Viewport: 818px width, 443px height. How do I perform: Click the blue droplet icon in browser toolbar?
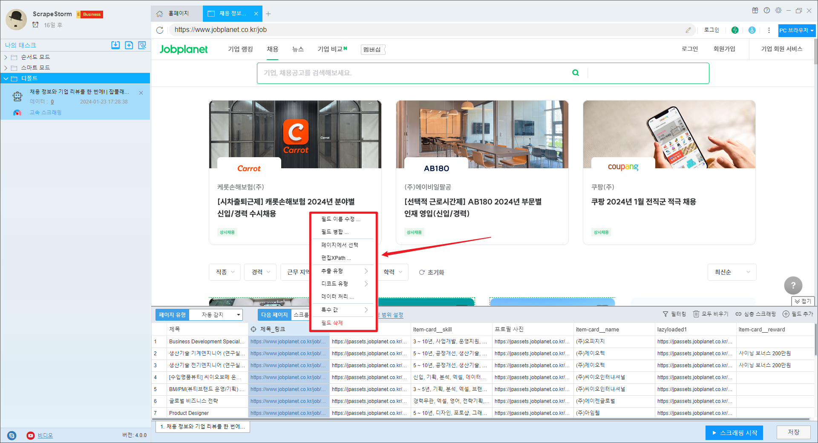(x=752, y=30)
